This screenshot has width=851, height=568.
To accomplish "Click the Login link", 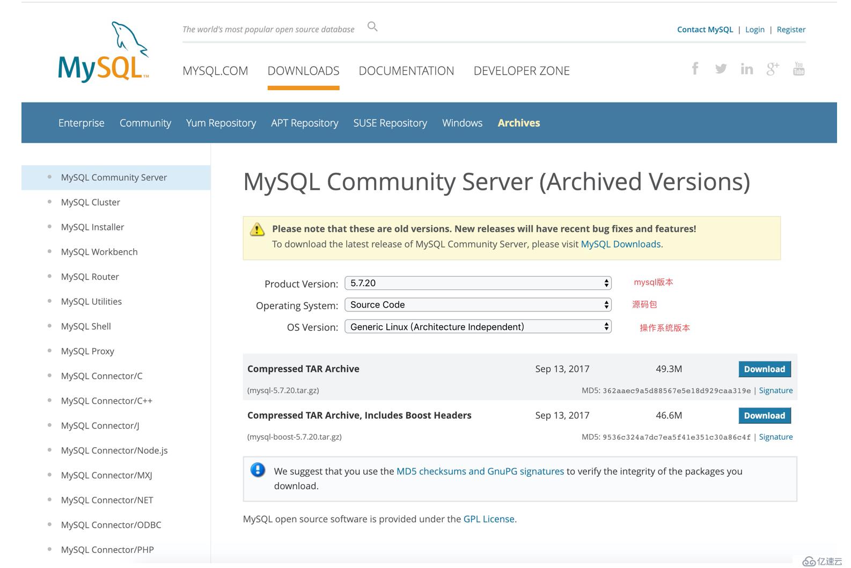I will click(x=755, y=30).
